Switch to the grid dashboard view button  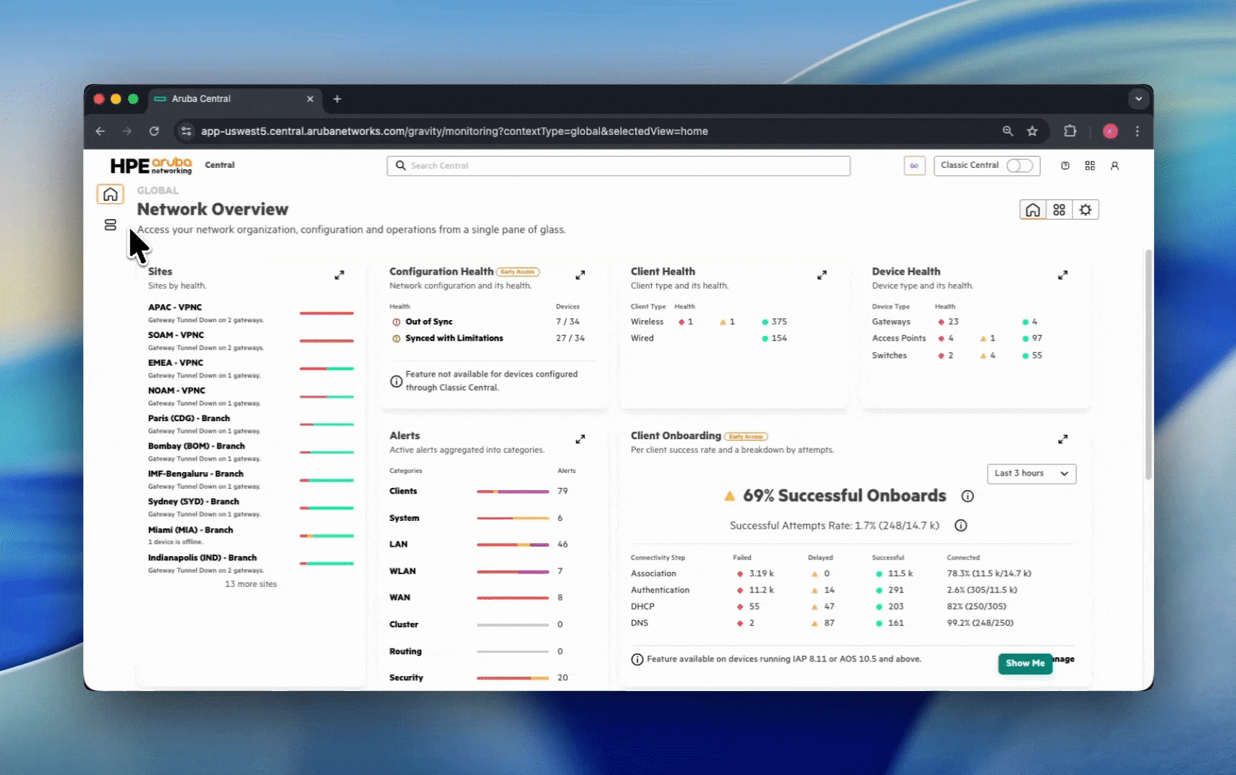(1059, 210)
